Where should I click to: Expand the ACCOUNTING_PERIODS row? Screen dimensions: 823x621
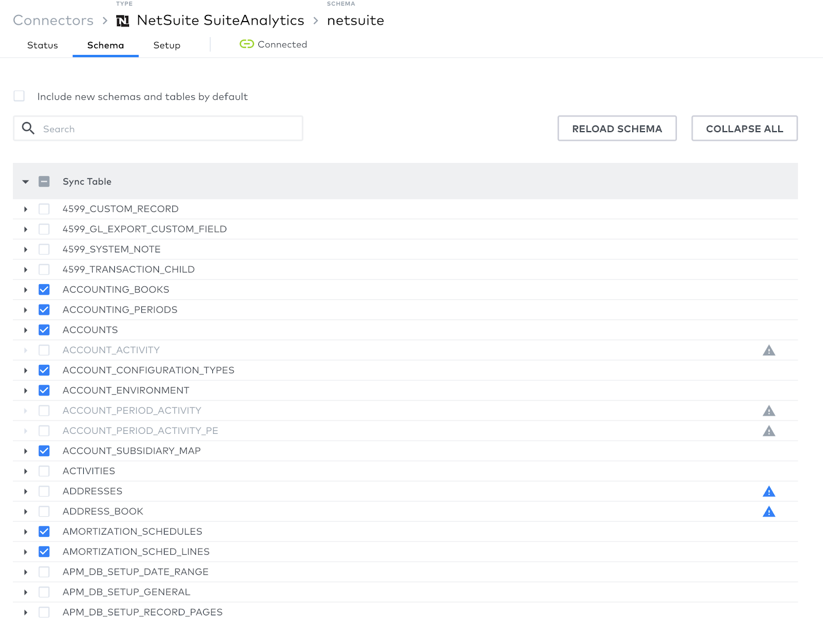pyautogui.click(x=25, y=310)
